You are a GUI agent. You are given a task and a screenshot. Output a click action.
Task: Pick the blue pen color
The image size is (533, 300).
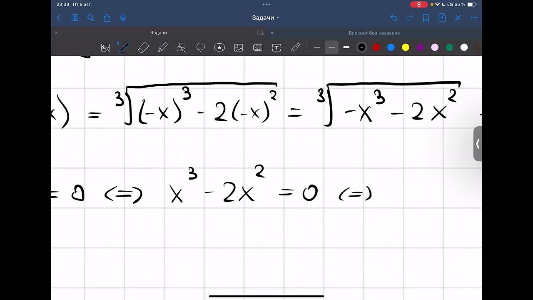click(x=391, y=47)
